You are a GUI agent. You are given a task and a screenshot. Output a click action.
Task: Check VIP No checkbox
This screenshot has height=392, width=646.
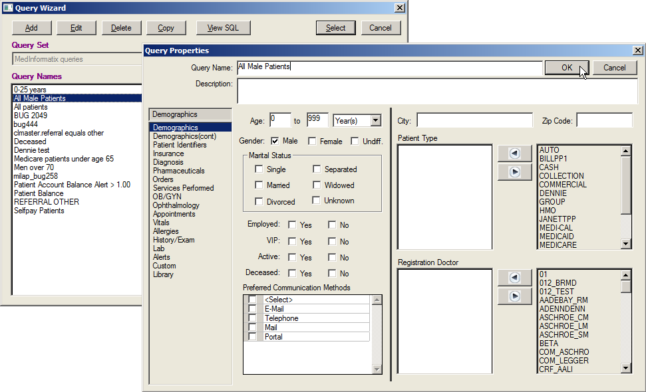pos(332,241)
